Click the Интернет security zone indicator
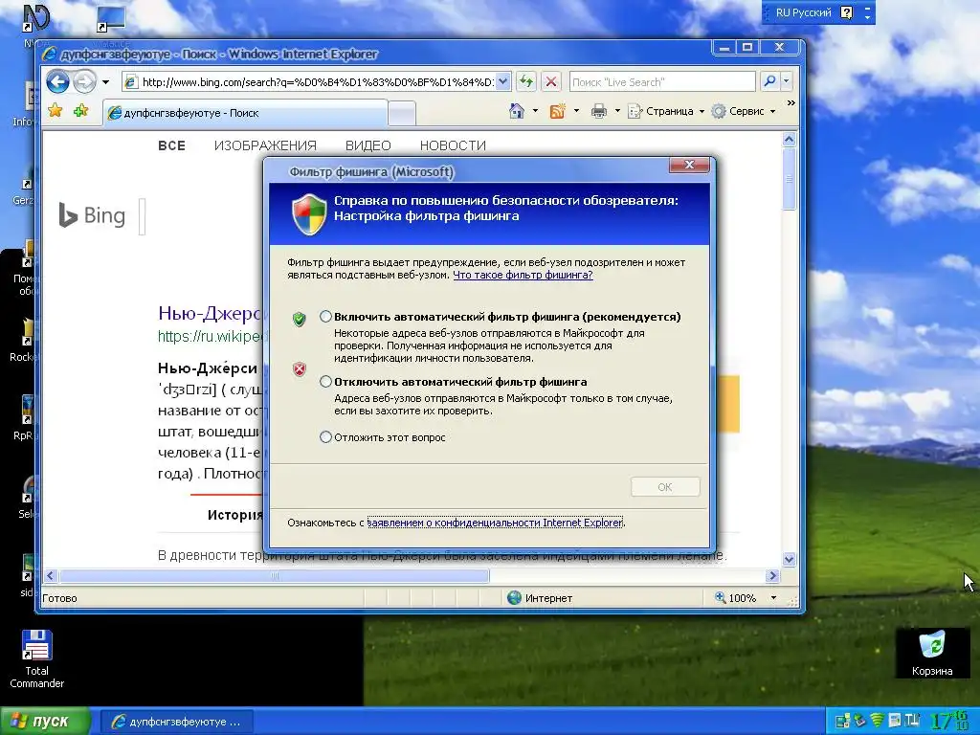 541,598
